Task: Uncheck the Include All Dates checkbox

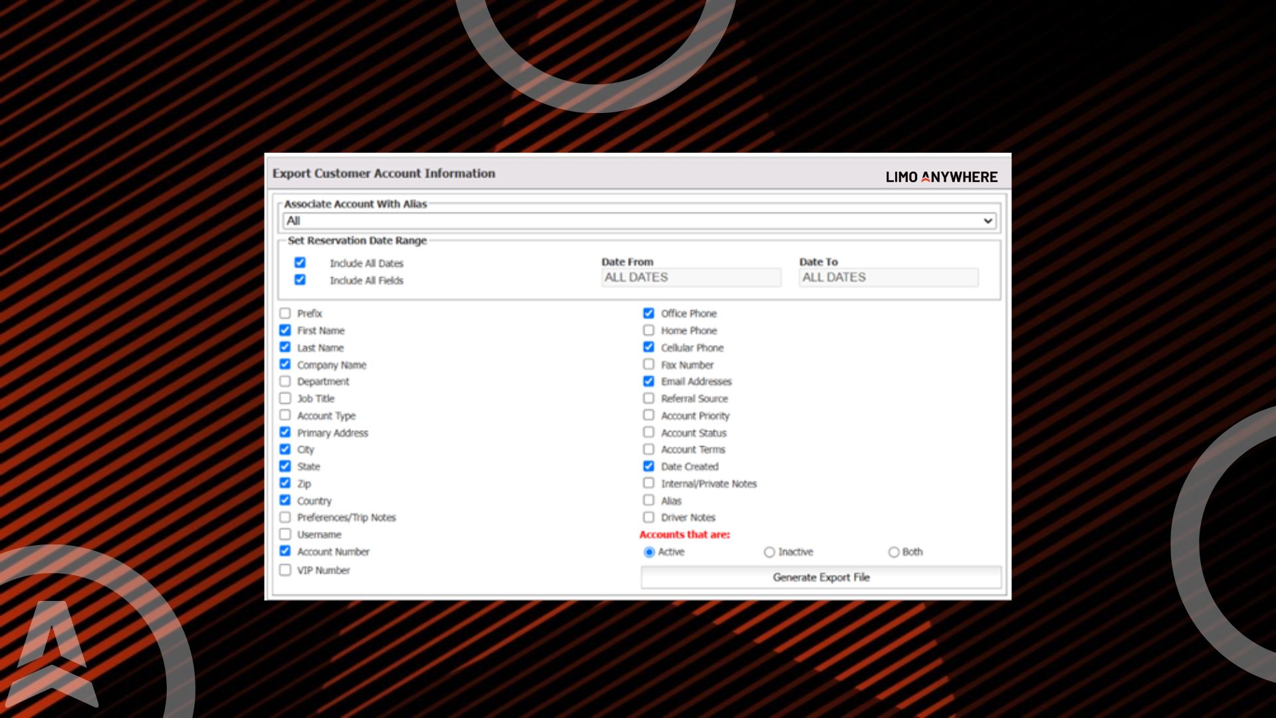Action: click(x=300, y=263)
